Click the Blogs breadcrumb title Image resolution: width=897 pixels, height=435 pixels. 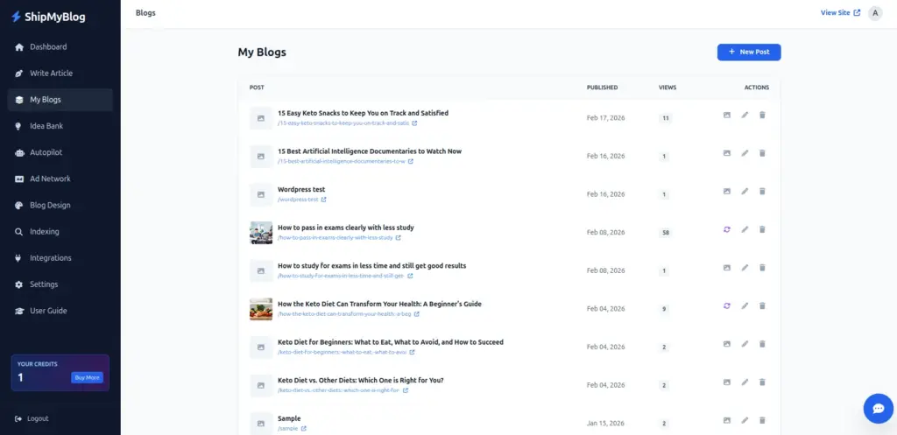click(x=145, y=12)
